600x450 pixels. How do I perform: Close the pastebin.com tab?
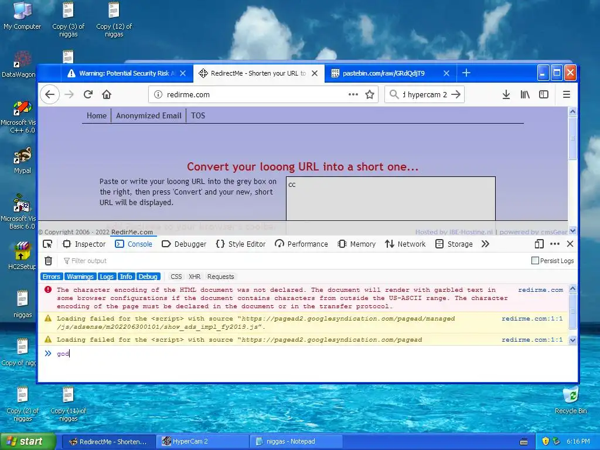click(x=446, y=73)
